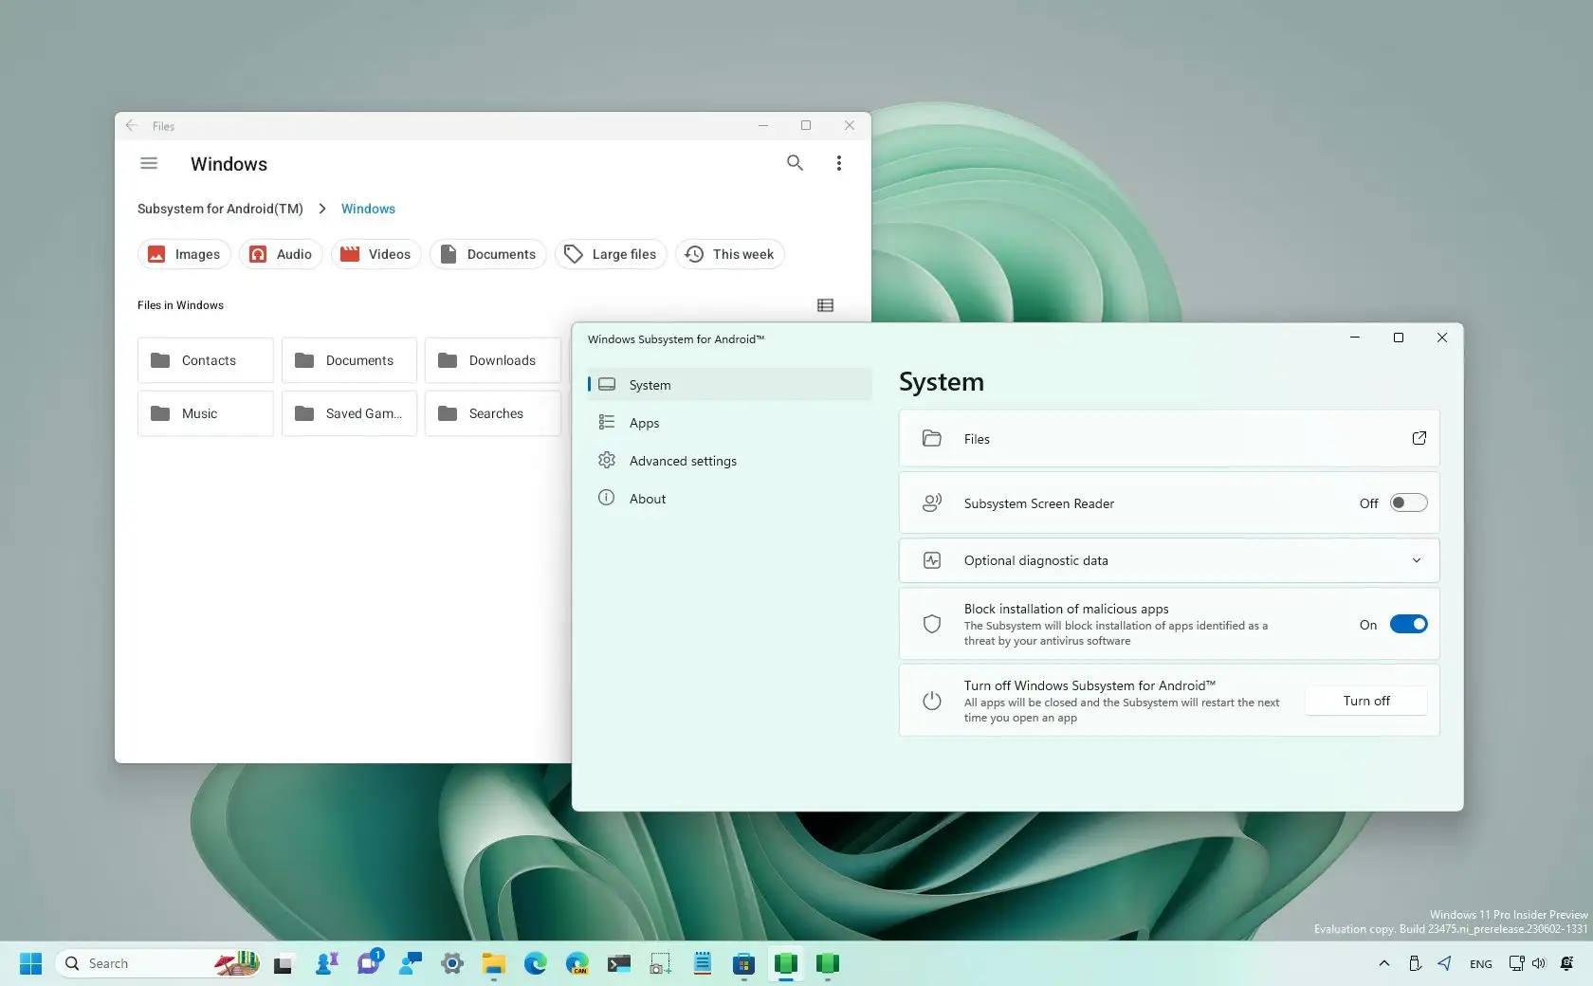Go back with Files arrow

[132, 125]
